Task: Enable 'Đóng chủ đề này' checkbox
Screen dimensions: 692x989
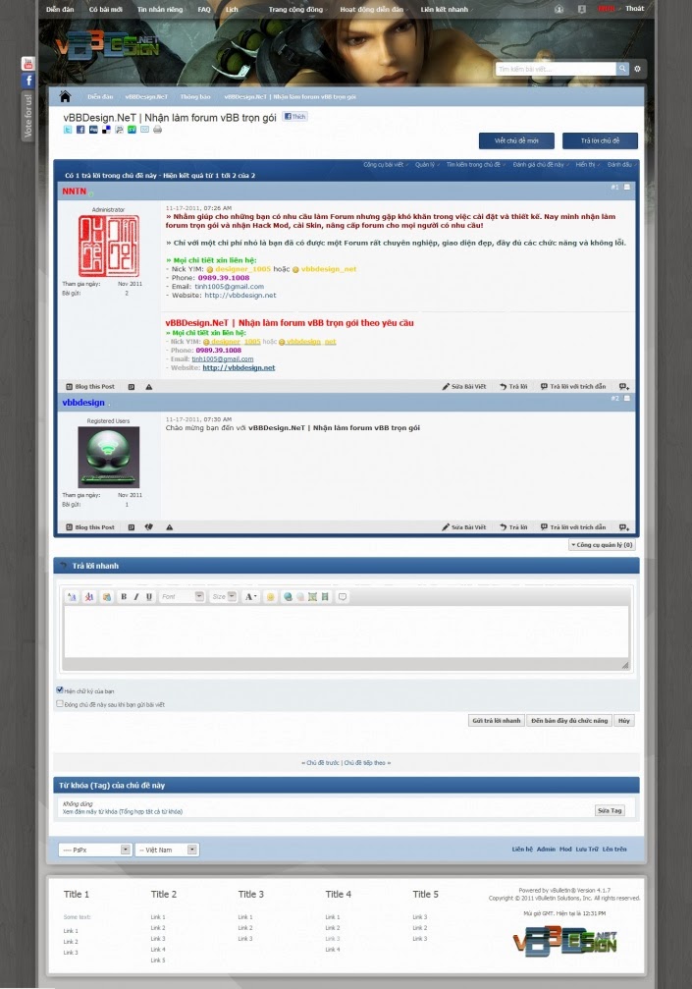Action: (x=60, y=703)
